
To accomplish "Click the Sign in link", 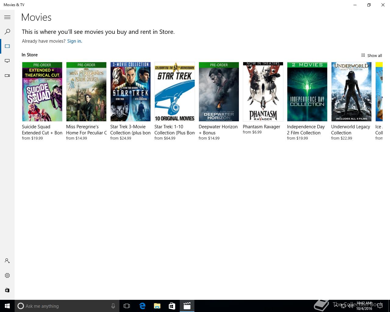I will tap(74, 41).
